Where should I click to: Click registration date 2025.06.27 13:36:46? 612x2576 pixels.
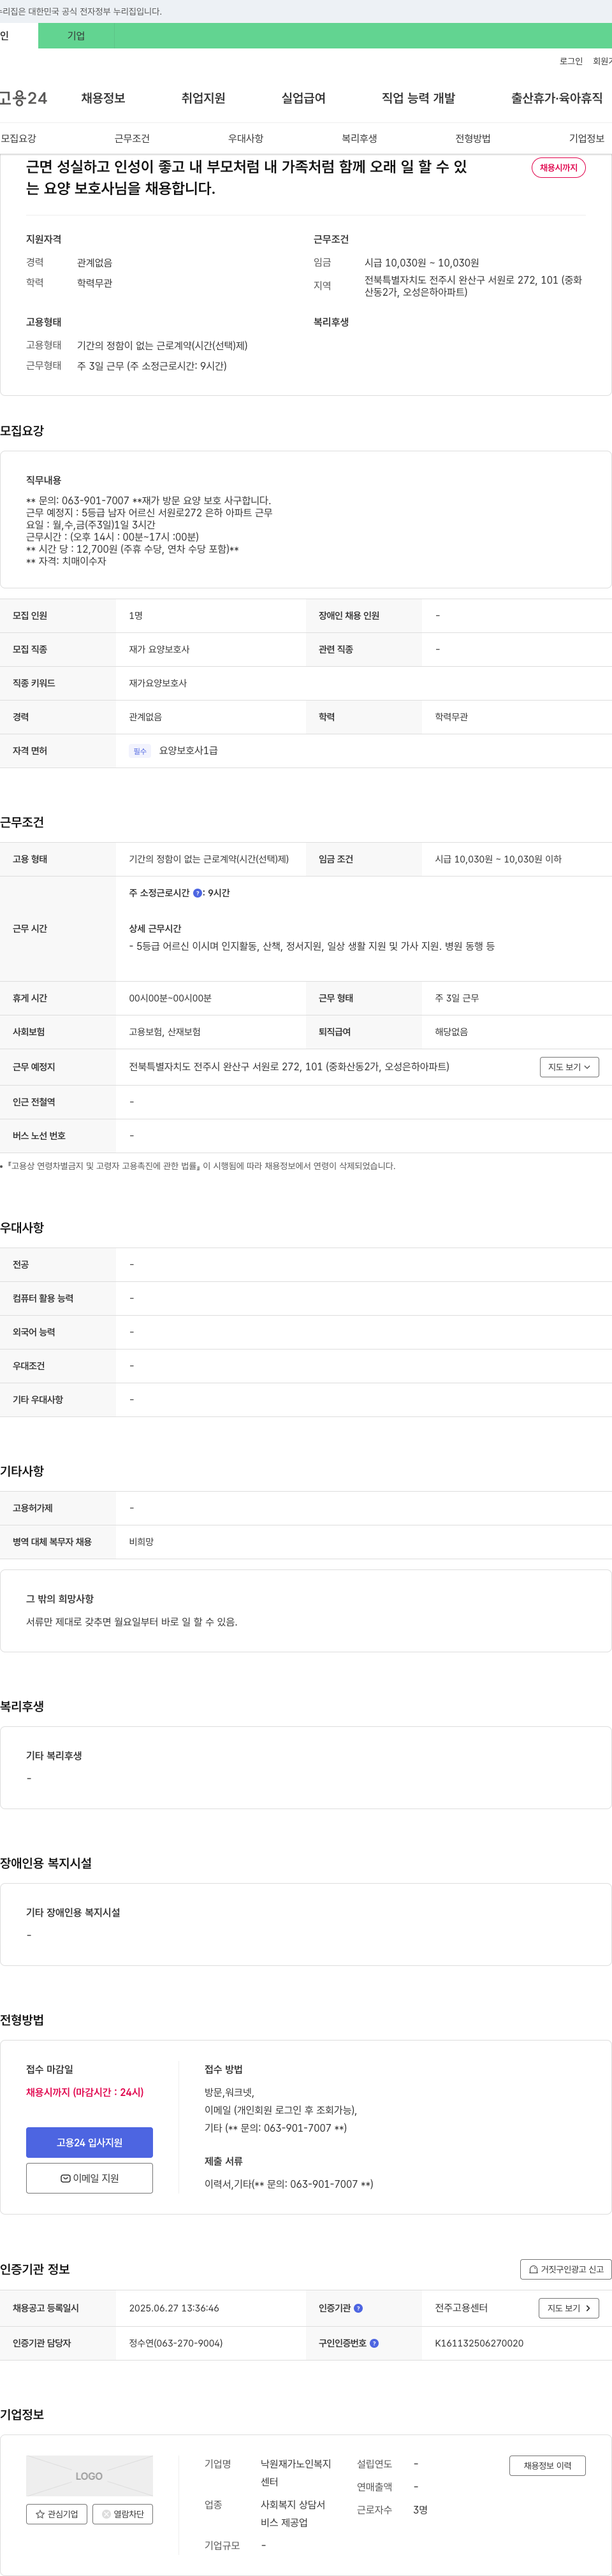[x=174, y=2308]
